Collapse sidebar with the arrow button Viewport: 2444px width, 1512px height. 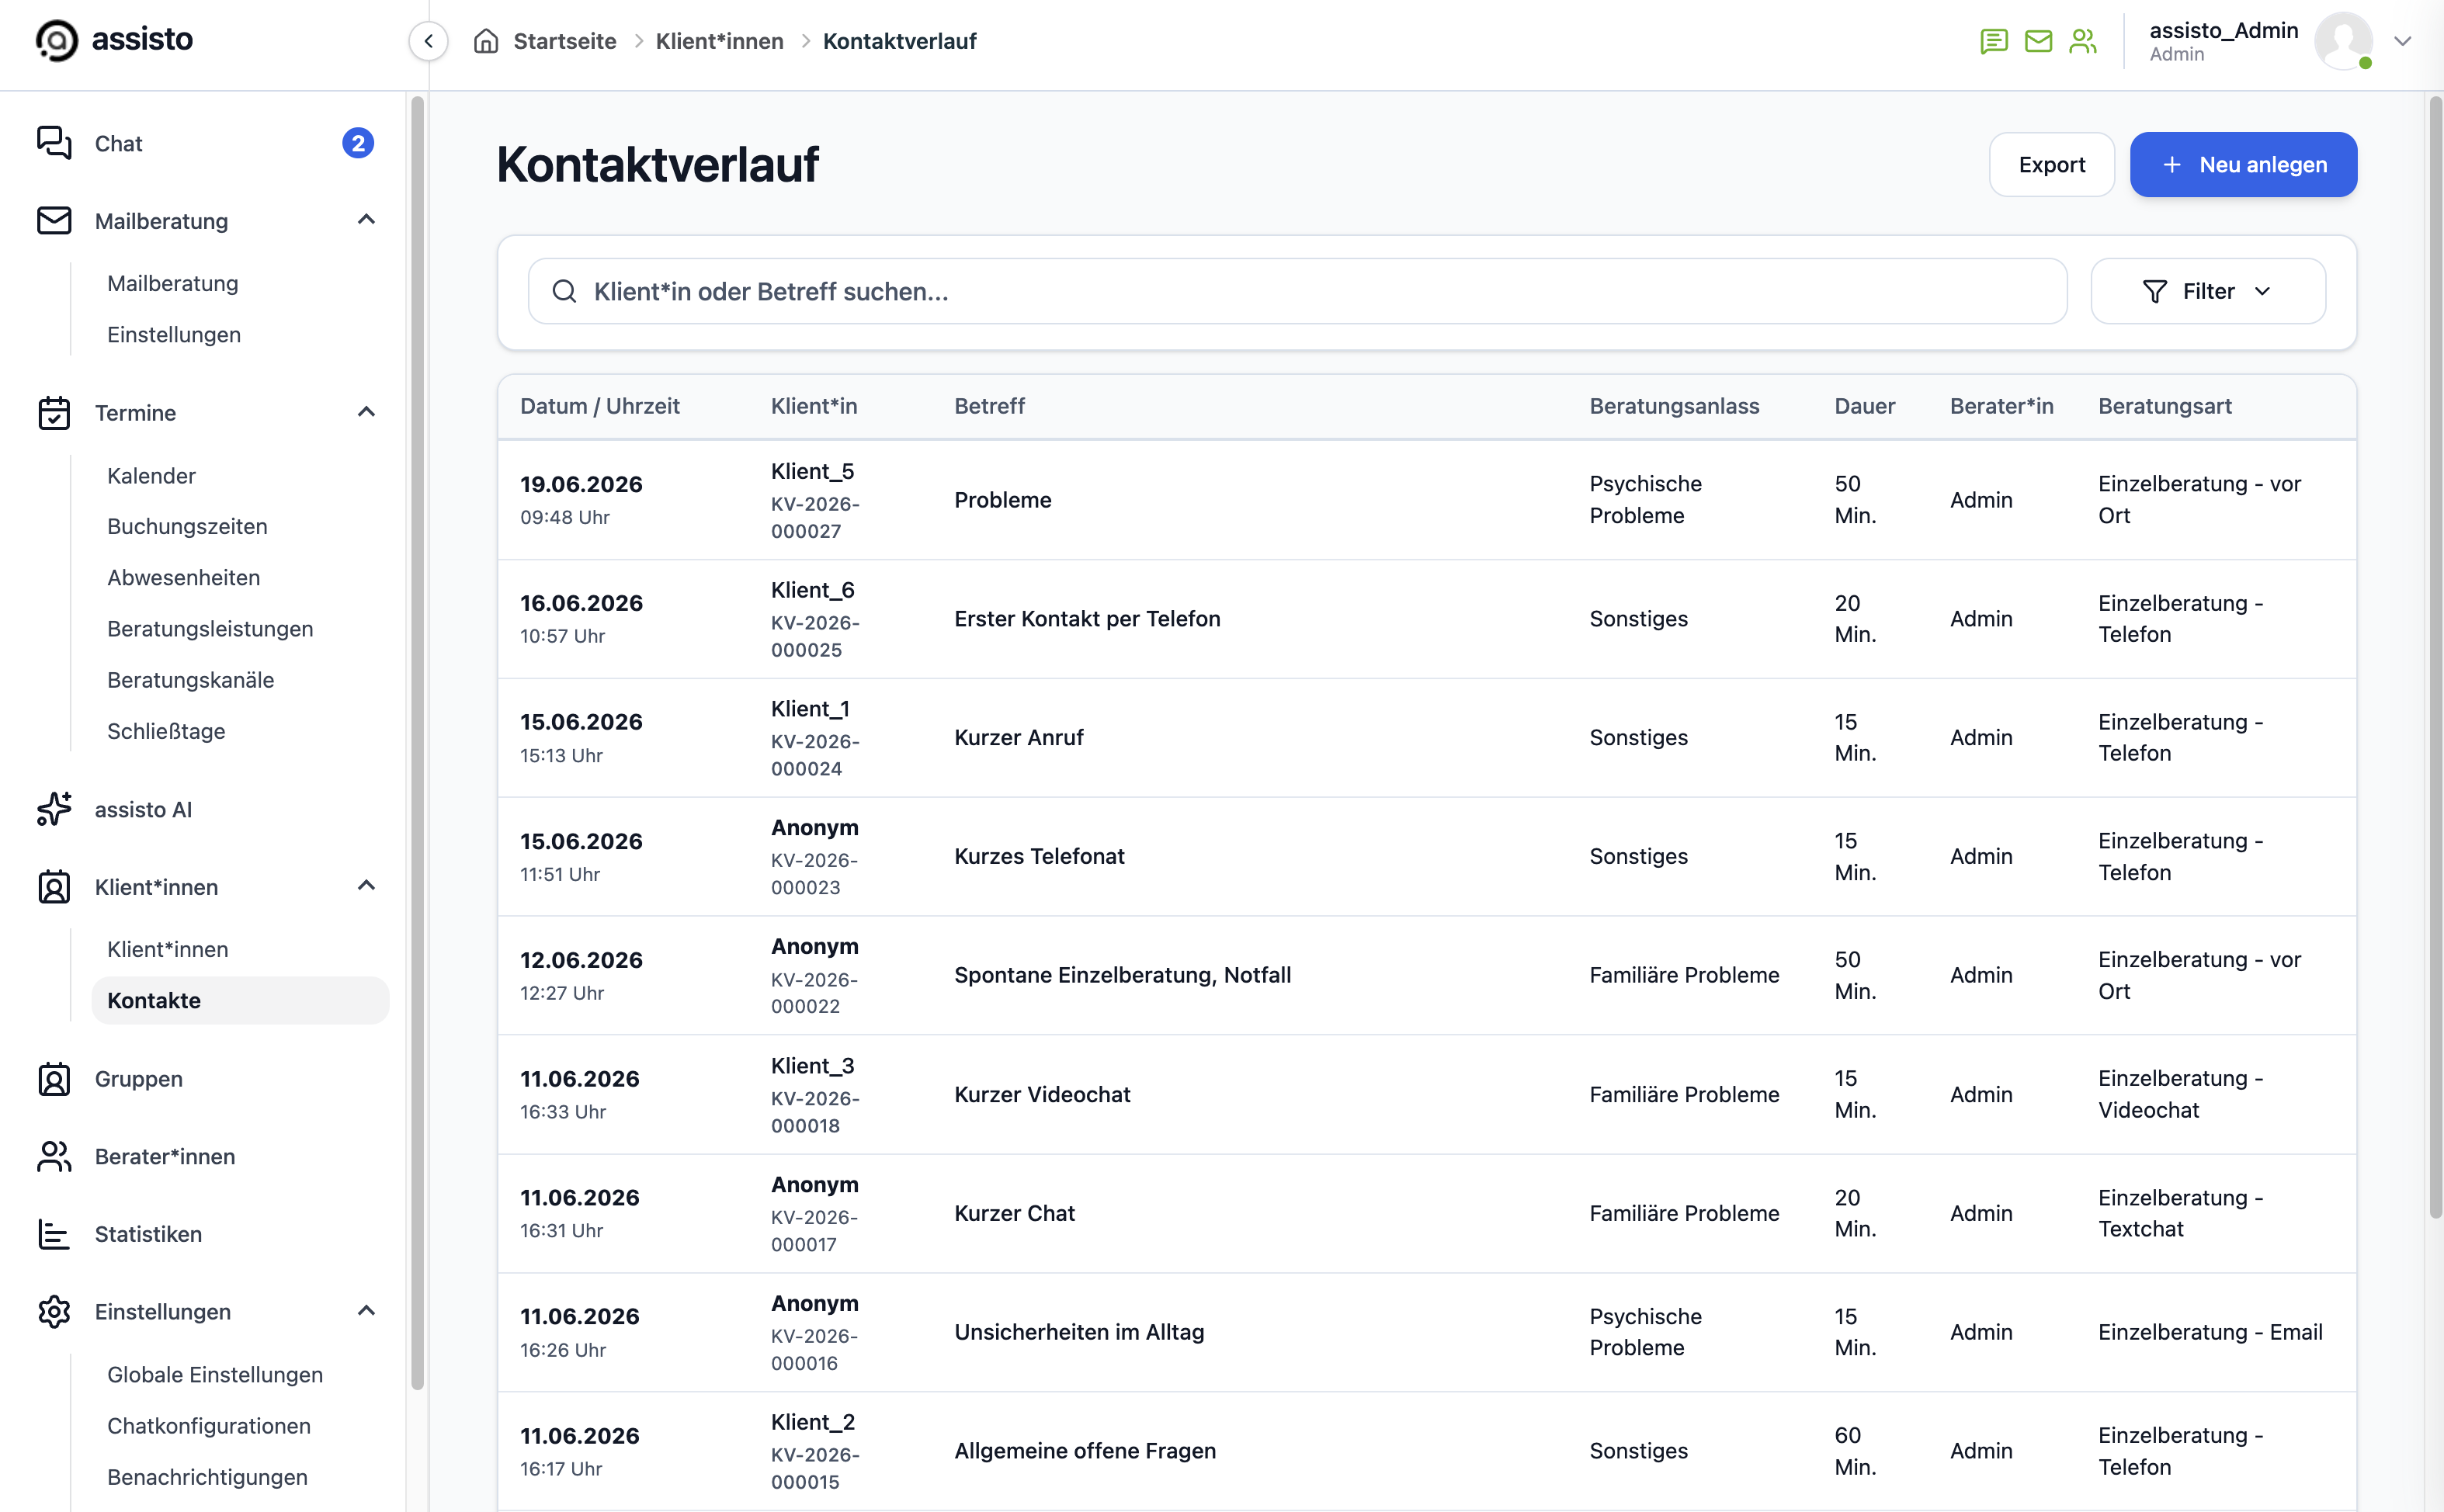pos(429,41)
